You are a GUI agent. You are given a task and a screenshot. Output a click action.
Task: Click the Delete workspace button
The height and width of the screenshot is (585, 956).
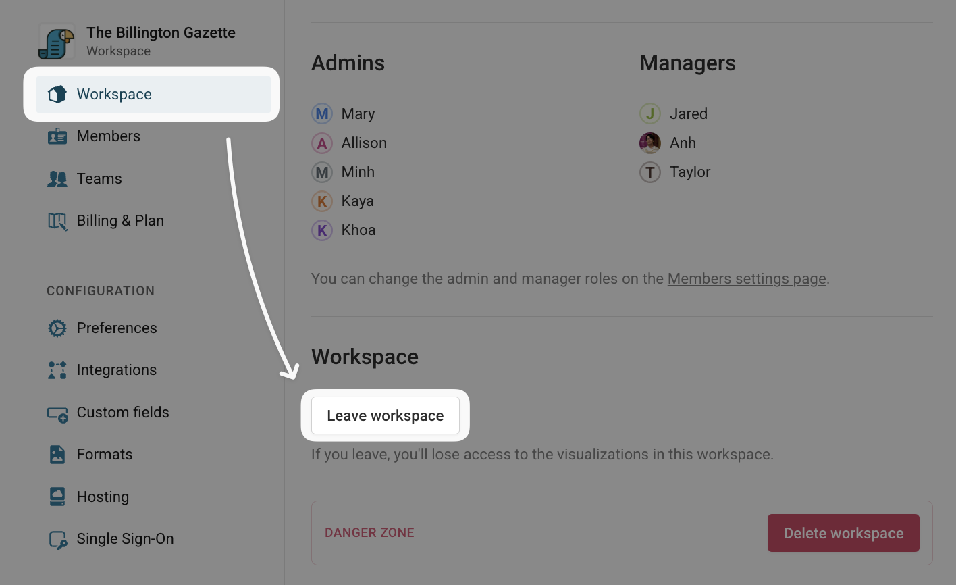(x=843, y=533)
